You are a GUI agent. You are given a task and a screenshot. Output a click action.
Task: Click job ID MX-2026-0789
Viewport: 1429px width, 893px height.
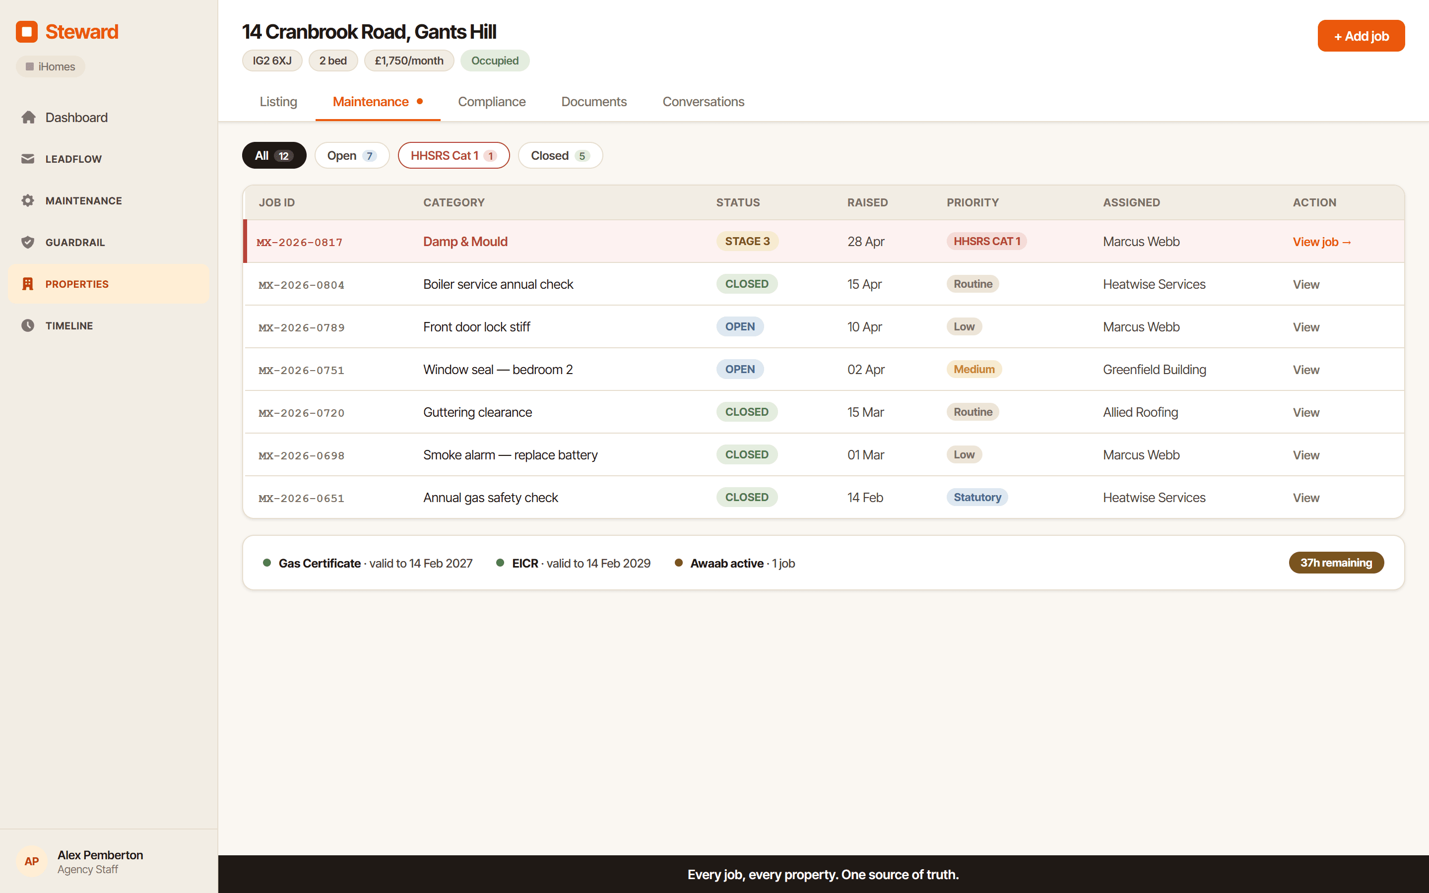click(x=301, y=327)
